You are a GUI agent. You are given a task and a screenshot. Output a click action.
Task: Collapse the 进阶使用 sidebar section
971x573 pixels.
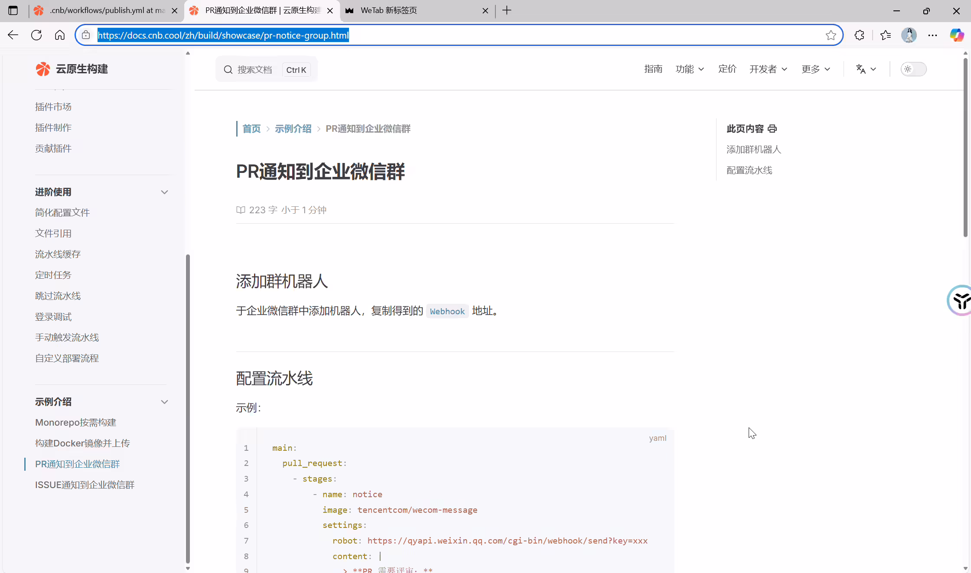(x=164, y=192)
